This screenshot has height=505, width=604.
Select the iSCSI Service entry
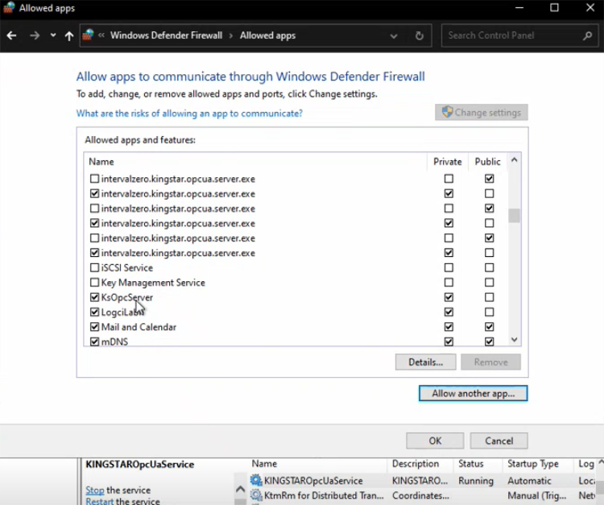(126, 267)
